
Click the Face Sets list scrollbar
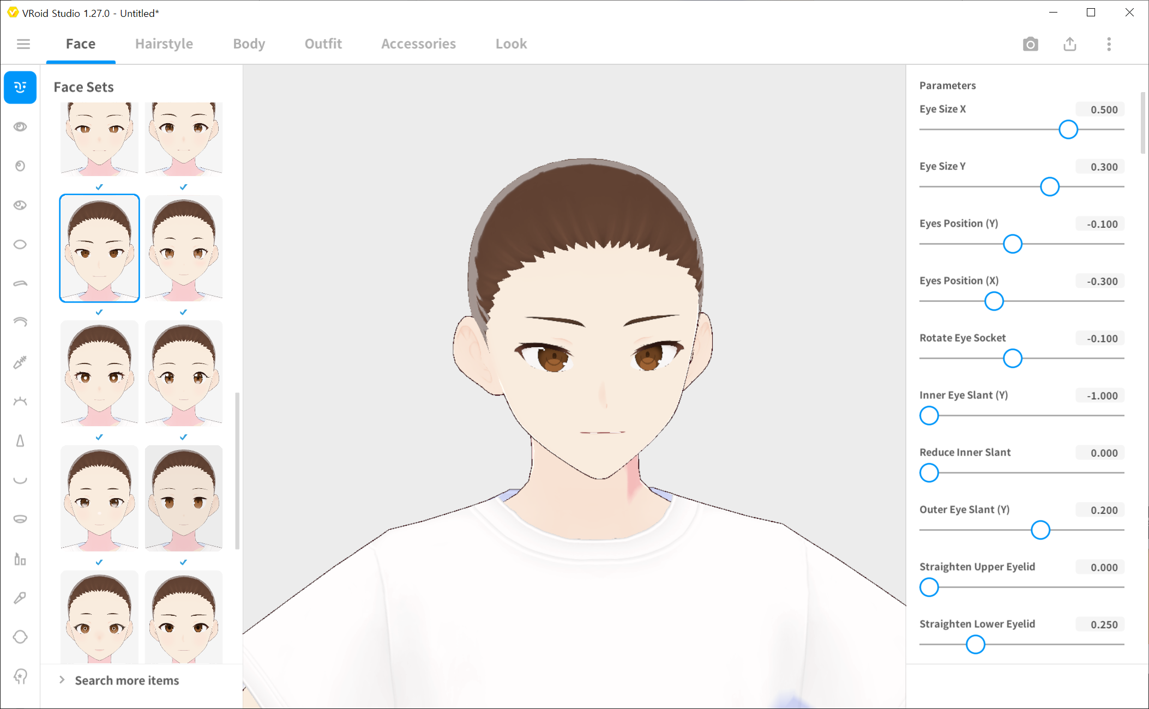point(237,470)
